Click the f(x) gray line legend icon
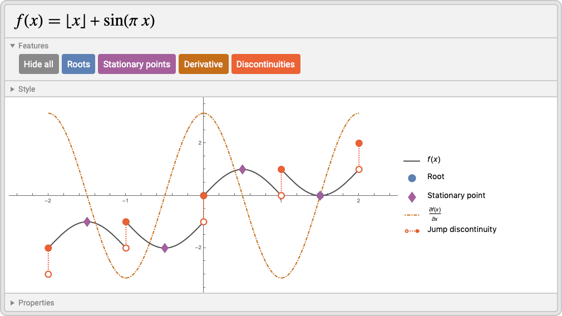This screenshot has height=316, width=562. (x=411, y=161)
